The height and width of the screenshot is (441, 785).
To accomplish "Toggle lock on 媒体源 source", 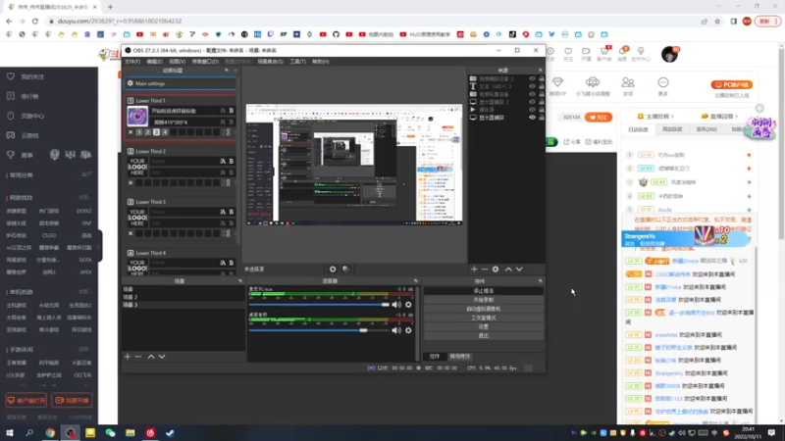I will coord(542,110).
